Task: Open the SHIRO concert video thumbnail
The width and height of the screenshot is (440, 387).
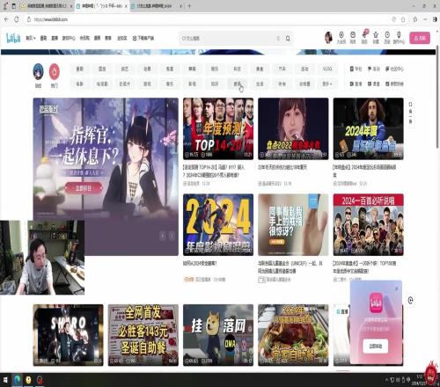Action: point(68,335)
